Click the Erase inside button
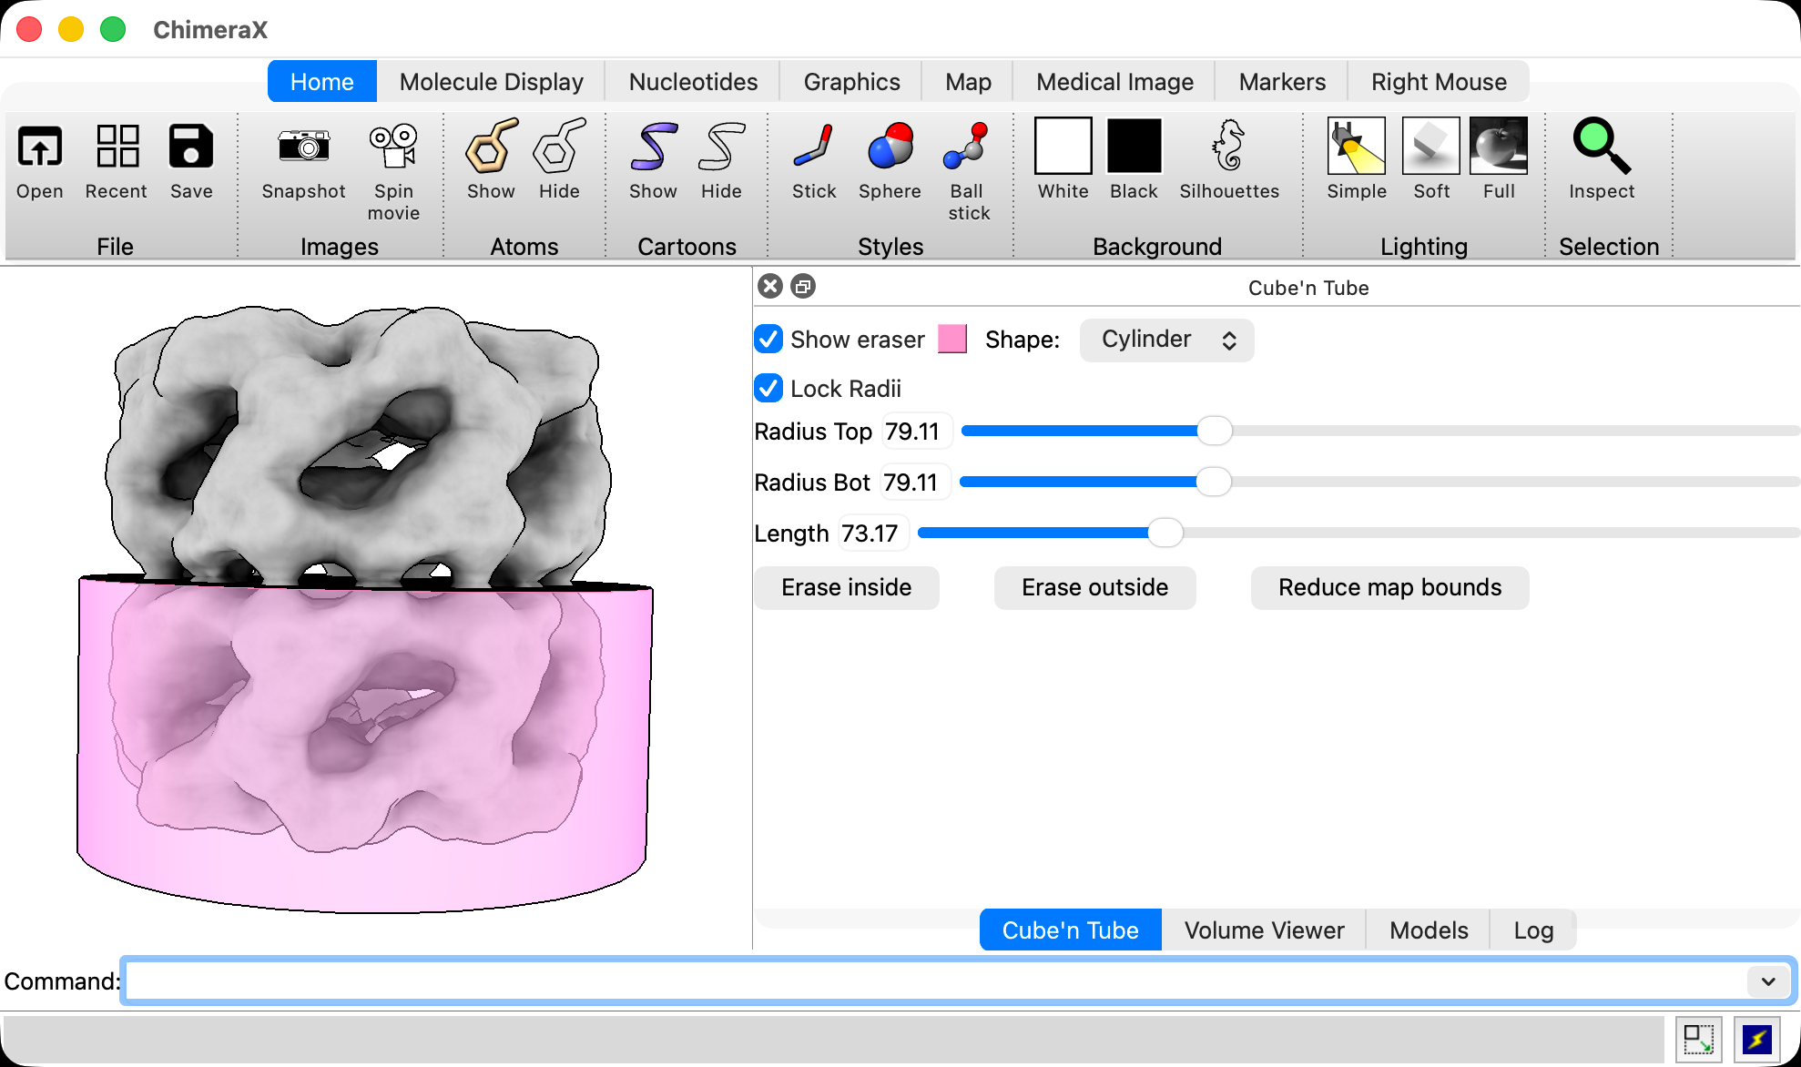The width and height of the screenshot is (1801, 1067). click(x=846, y=587)
